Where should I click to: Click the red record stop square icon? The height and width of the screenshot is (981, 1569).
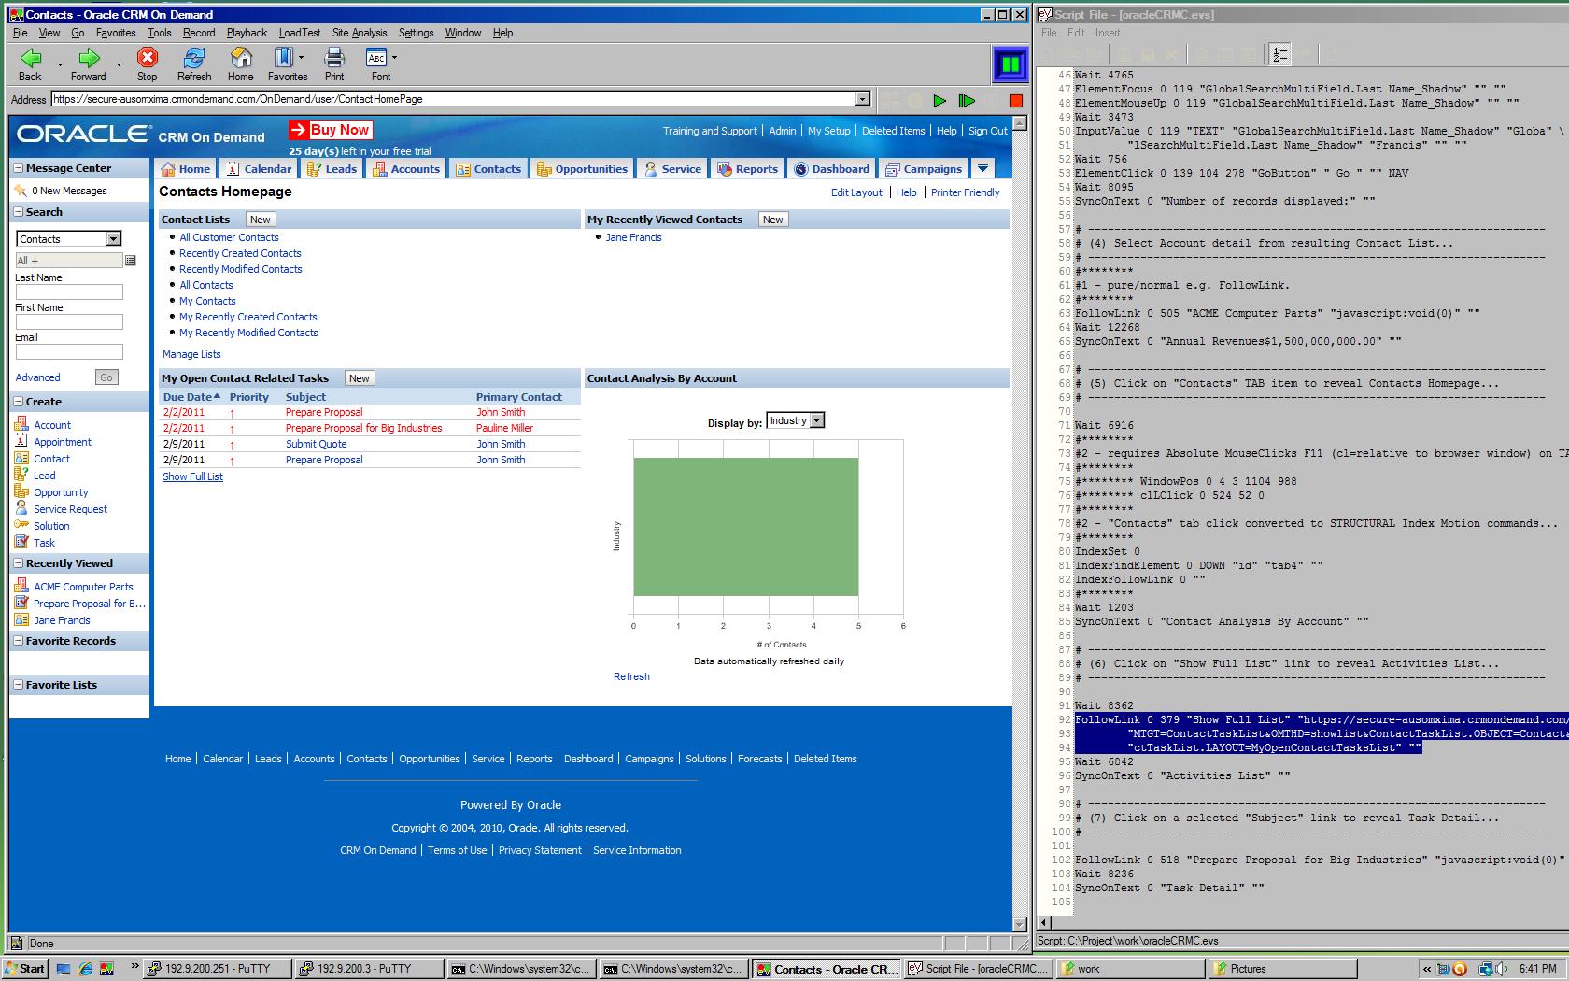[x=1016, y=101]
